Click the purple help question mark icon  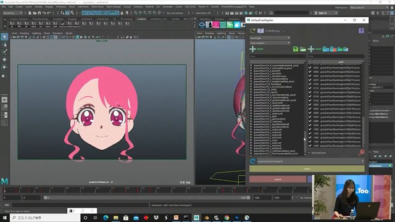click(x=361, y=31)
